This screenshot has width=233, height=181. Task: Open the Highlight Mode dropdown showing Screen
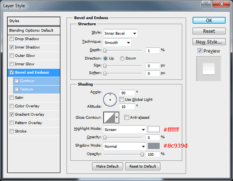(125, 130)
